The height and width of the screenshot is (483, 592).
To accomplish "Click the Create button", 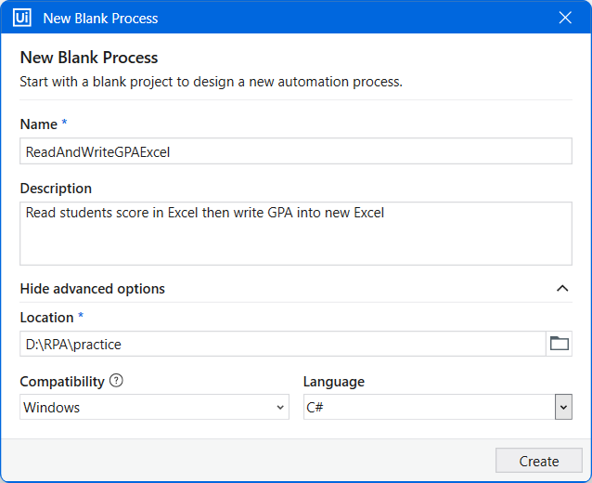I will tap(539, 461).
